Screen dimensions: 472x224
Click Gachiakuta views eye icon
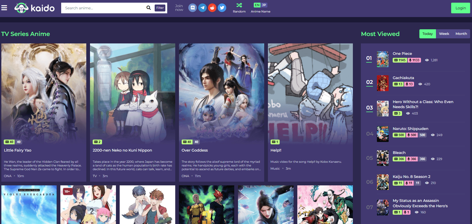coord(420,84)
